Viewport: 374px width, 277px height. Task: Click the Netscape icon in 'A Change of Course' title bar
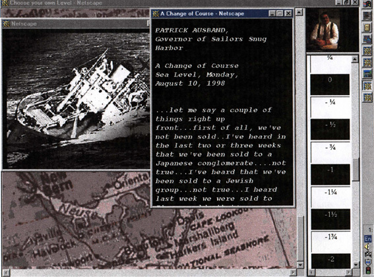tap(156, 14)
